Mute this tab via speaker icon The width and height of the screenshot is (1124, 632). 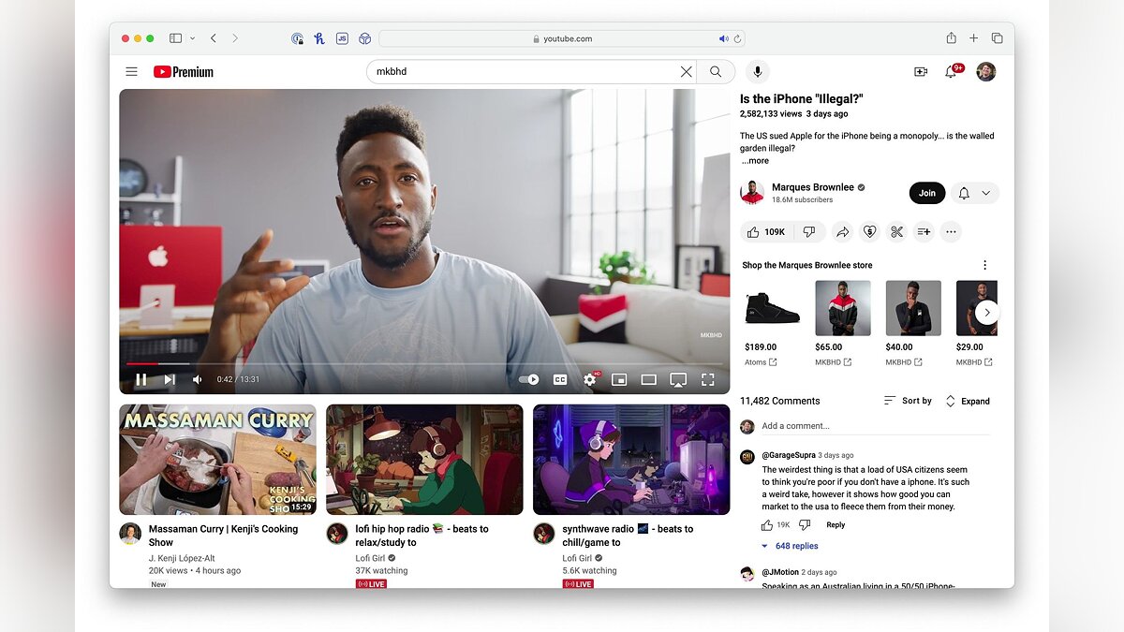tap(723, 38)
